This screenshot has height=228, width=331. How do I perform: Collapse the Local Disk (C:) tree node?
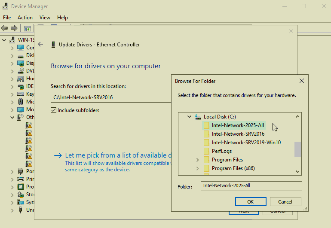pos(189,117)
